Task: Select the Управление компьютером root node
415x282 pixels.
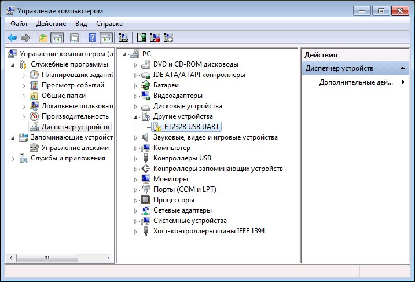Action: coord(66,54)
